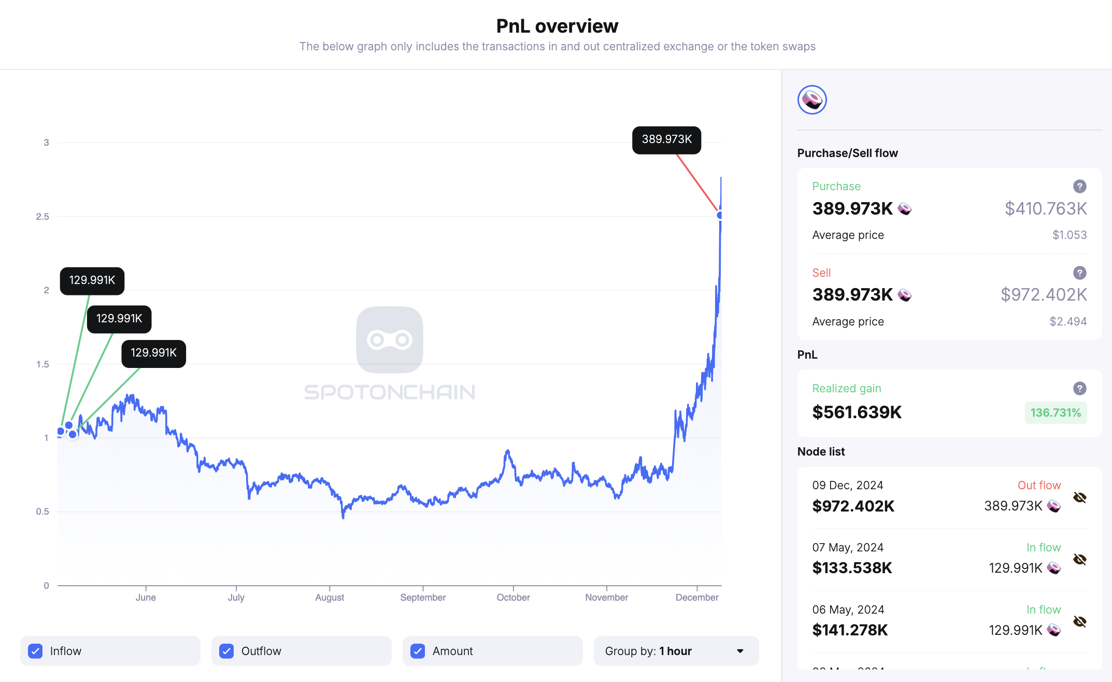Viewport: 1112px width, 682px height.
Task: Uncheck the Inflow checkbox
Action: point(36,651)
